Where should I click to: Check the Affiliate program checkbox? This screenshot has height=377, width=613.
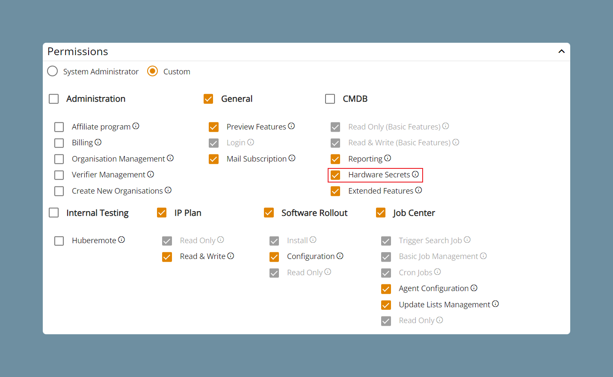[x=59, y=127]
